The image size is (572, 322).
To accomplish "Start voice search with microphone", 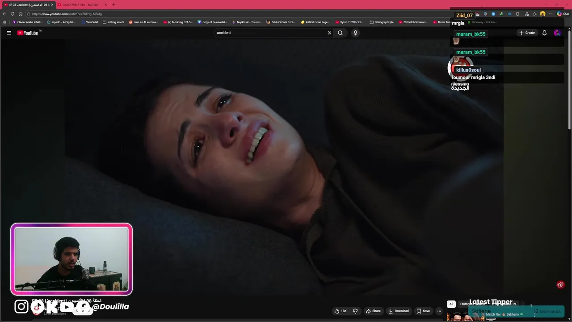I will tap(355, 33).
